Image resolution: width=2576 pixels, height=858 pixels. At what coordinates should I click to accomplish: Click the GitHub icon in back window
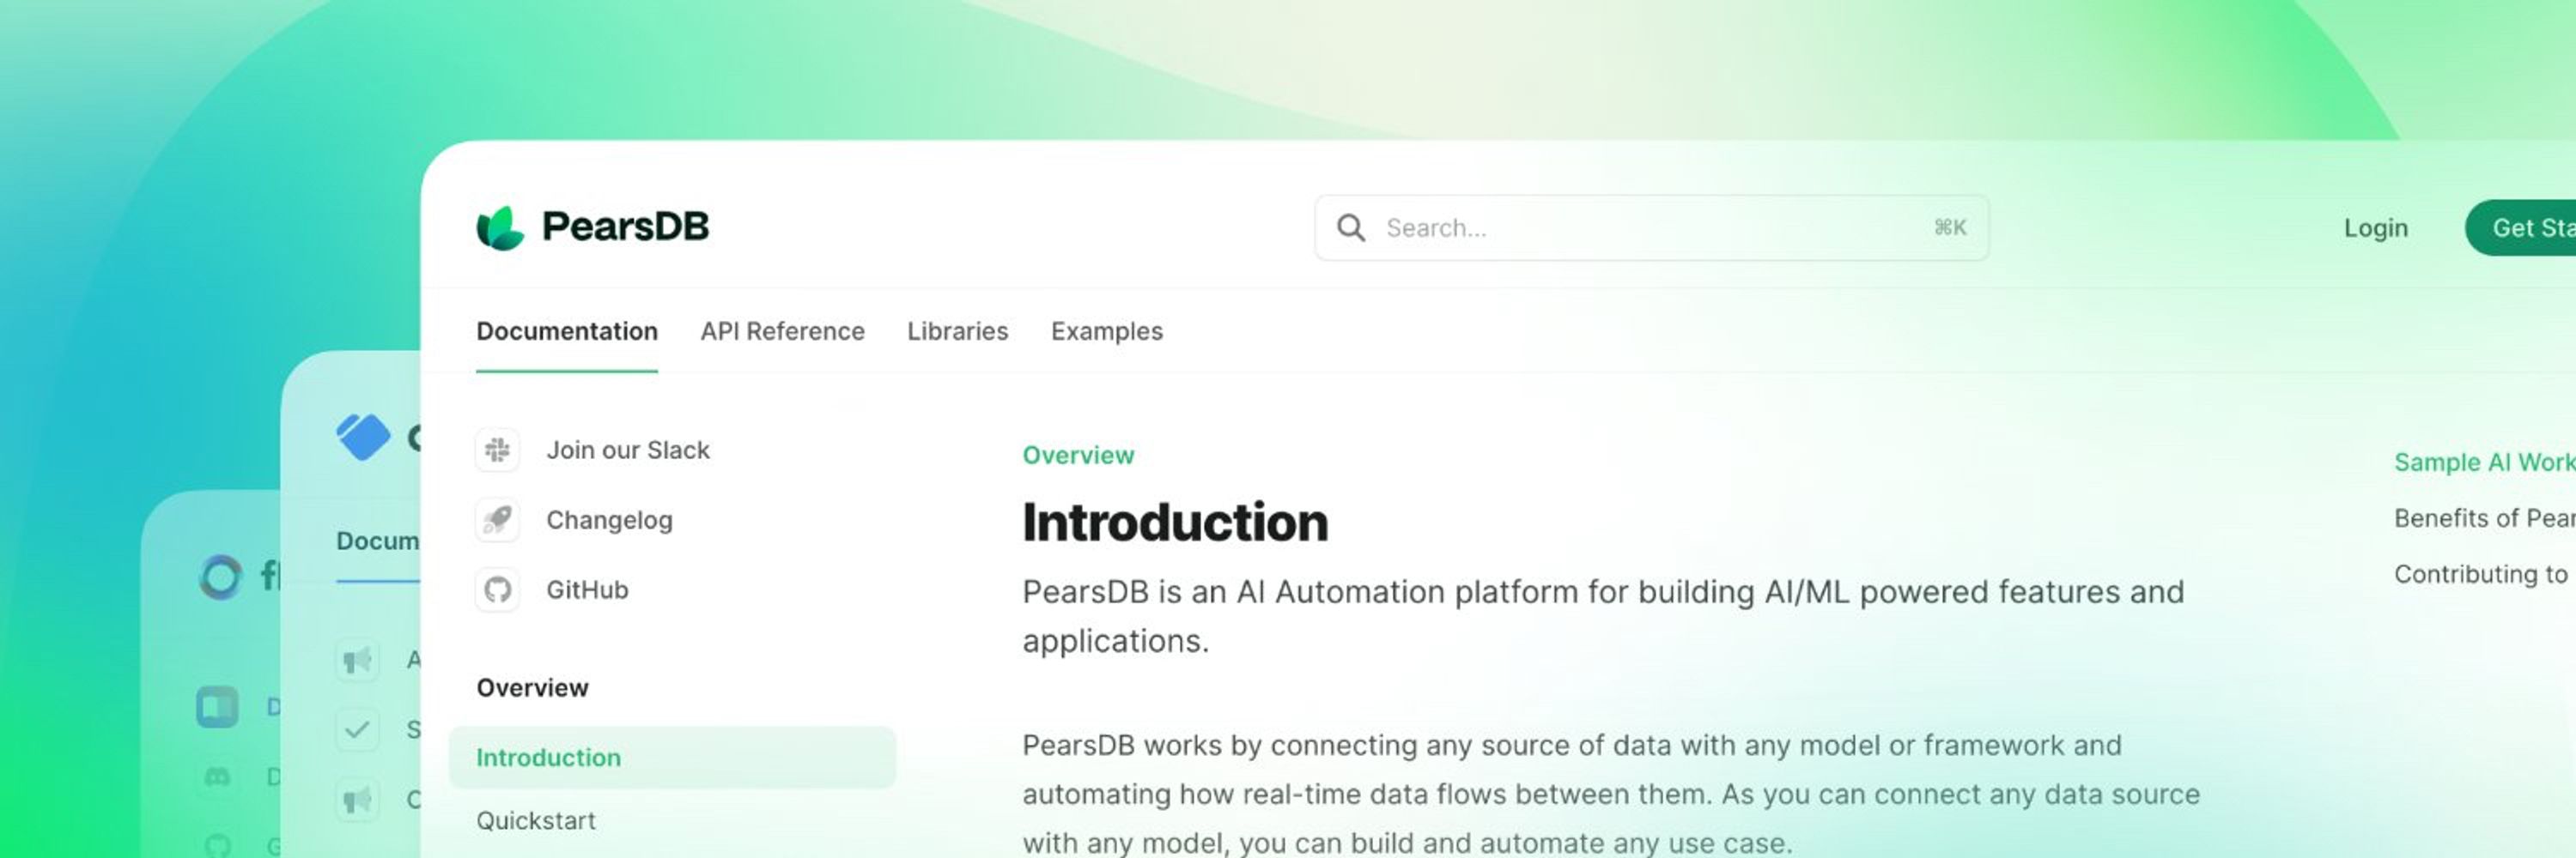[217, 845]
